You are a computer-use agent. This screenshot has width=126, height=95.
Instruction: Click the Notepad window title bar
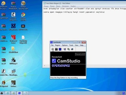pos(85,3)
